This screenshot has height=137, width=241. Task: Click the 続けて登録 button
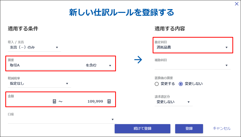143,129
